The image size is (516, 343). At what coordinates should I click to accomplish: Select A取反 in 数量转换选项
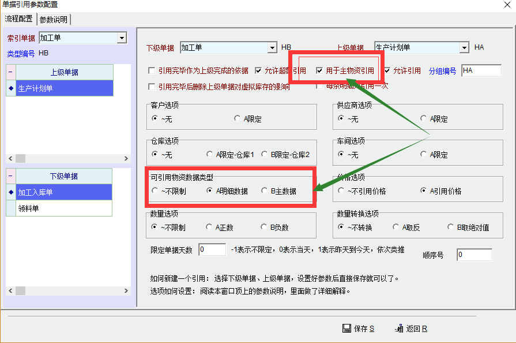point(396,228)
